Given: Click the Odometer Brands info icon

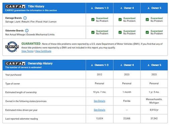Looking at the screenshot, I should pos(27,30).
